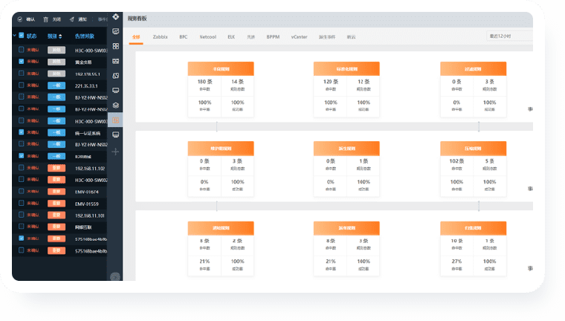This screenshot has height=321, width=565.
Task: Click the 网银互联 alarm object cell
Action: (x=83, y=227)
